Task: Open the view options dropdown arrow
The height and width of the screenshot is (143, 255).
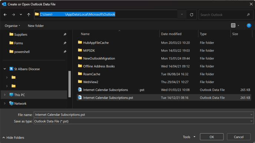Action: (x=238, y=26)
